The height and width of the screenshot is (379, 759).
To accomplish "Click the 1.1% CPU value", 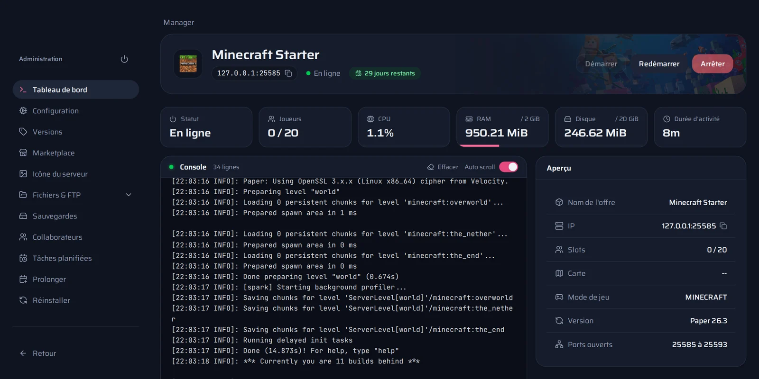I will [x=380, y=133].
